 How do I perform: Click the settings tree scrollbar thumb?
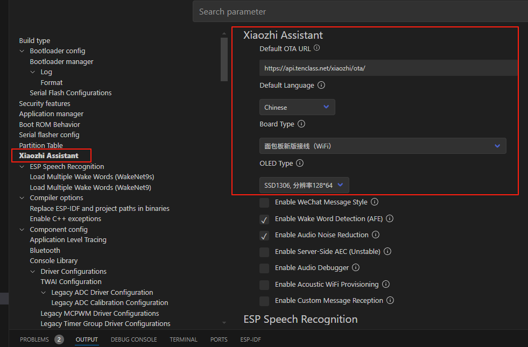point(224,59)
